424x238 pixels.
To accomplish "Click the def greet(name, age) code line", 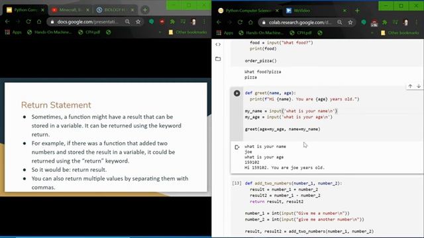I will coord(270,93).
